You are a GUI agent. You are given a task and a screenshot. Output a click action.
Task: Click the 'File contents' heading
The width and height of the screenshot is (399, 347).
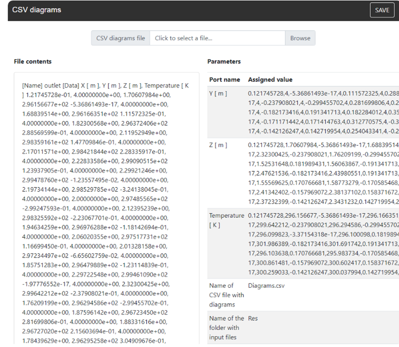(x=33, y=62)
